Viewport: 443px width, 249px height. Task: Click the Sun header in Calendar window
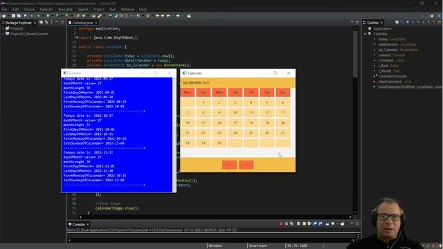(x=283, y=92)
